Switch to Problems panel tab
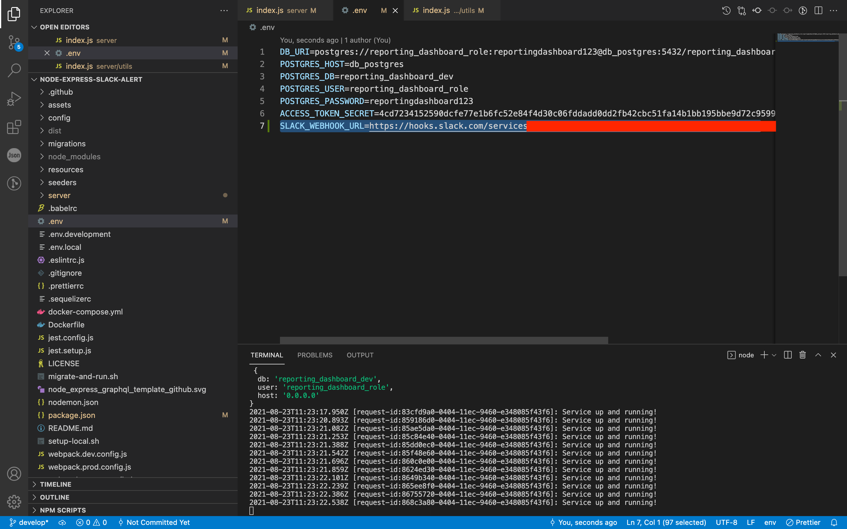 [x=315, y=355]
